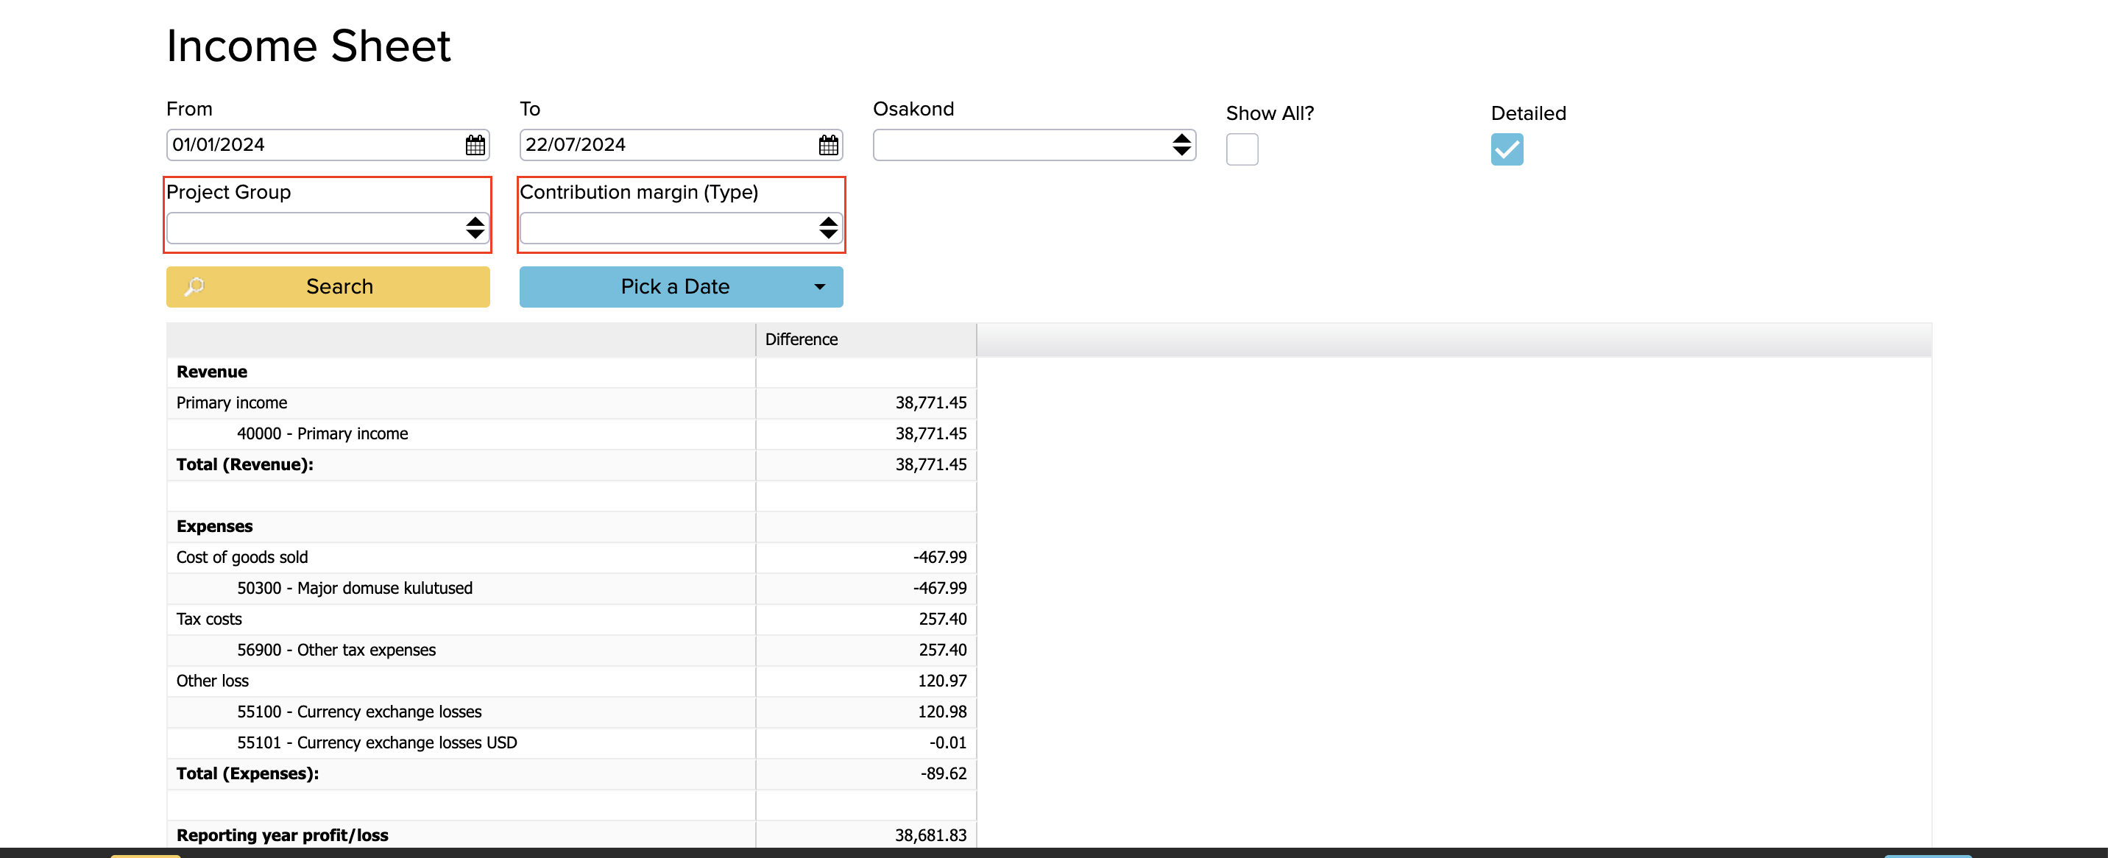Image resolution: width=2108 pixels, height=858 pixels.
Task: Select the Tax costs row
Action: [571, 619]
